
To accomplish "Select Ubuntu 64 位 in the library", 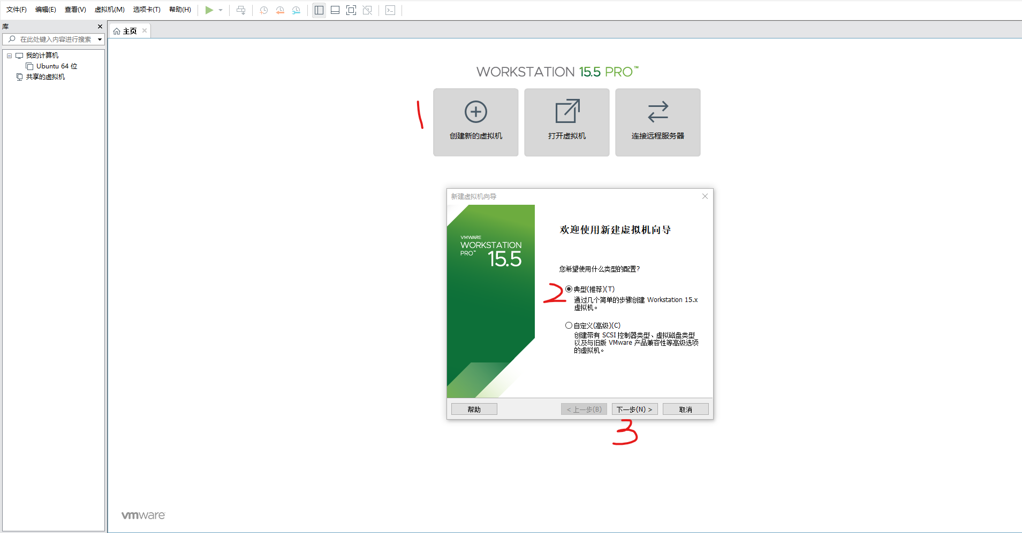I will [56, 66].
